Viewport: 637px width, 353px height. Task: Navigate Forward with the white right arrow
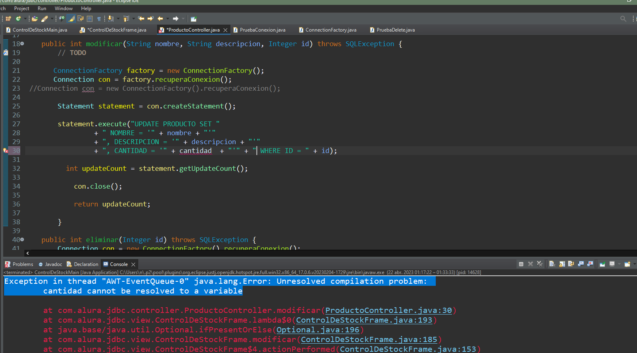tap(176, 19)
